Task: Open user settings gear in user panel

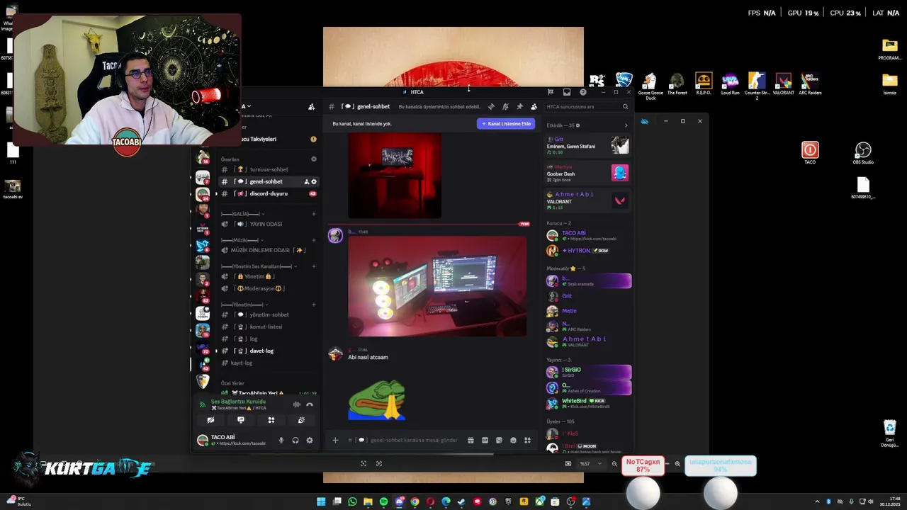Action: (x=310, y=440)
